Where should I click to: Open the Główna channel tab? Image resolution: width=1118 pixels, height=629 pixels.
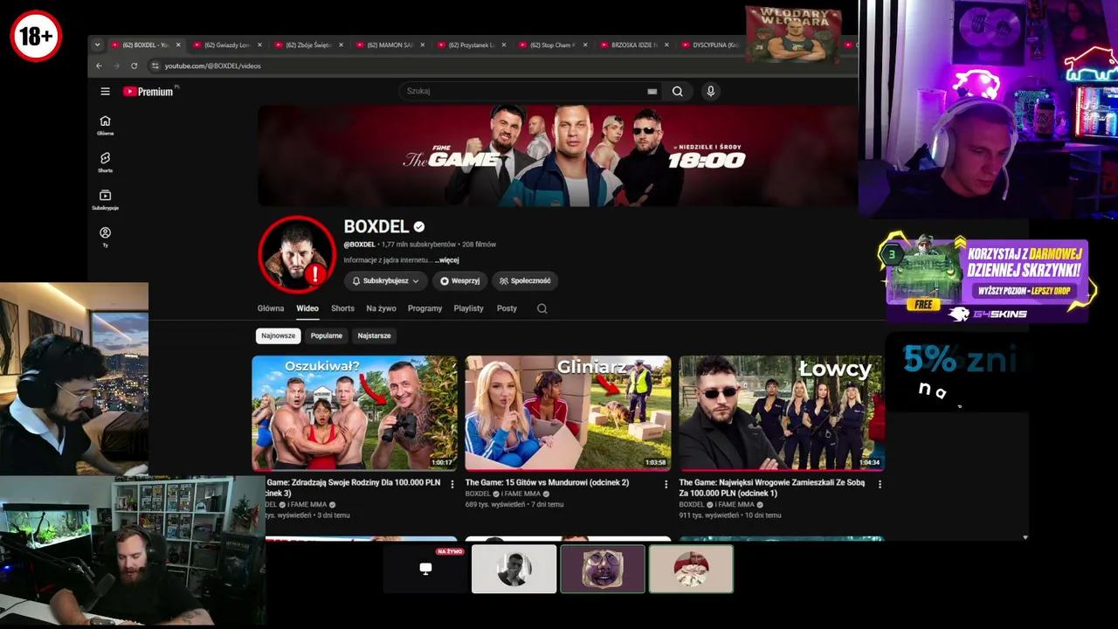(x=271, y=308)
